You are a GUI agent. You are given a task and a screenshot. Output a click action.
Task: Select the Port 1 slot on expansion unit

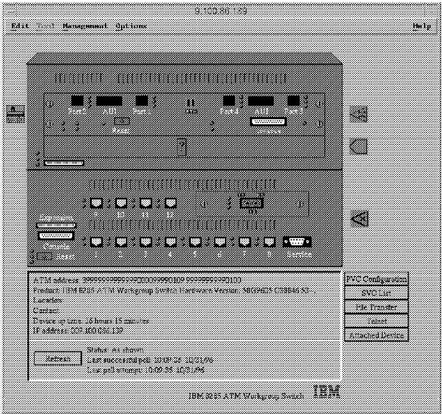pos(142,101)
